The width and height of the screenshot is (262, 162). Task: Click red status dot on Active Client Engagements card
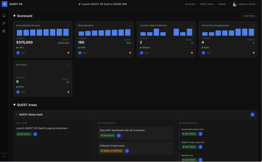[254, 53]
